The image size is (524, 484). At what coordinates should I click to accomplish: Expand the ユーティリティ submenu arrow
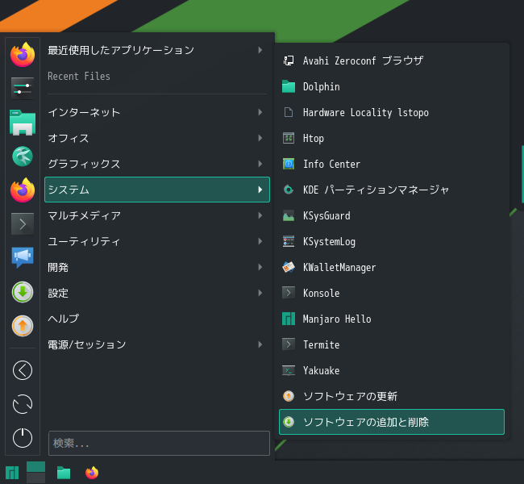pos(260,241)
